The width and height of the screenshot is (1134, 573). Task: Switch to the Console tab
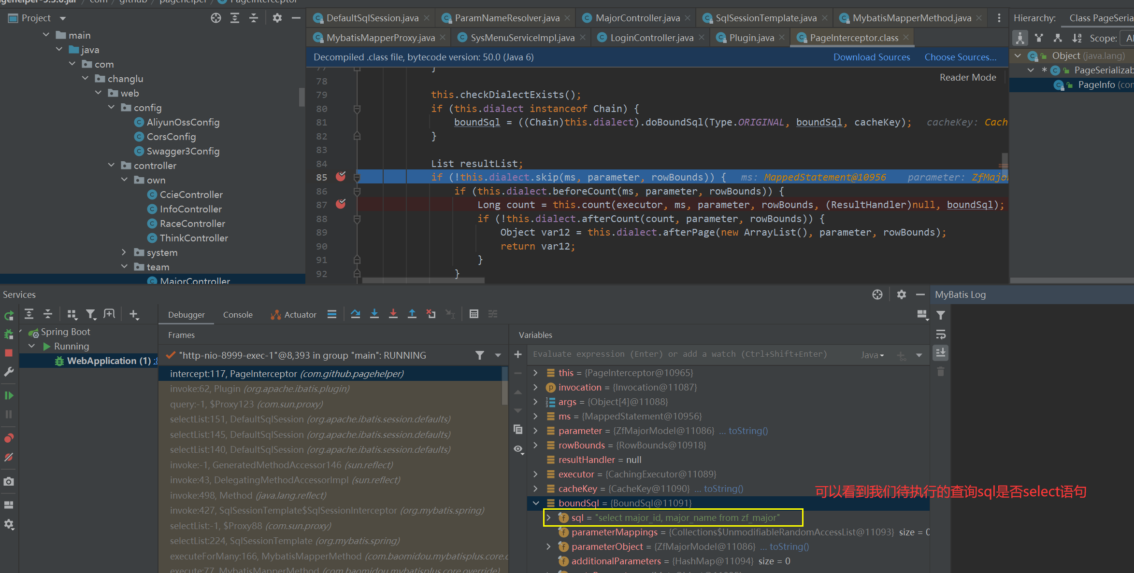point(238,315)
